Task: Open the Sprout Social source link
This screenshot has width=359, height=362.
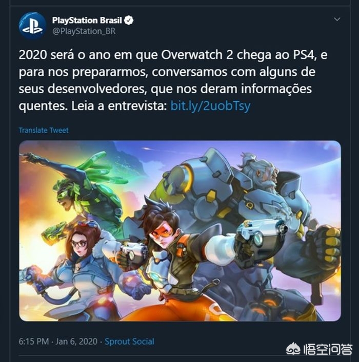Action: 129,342
